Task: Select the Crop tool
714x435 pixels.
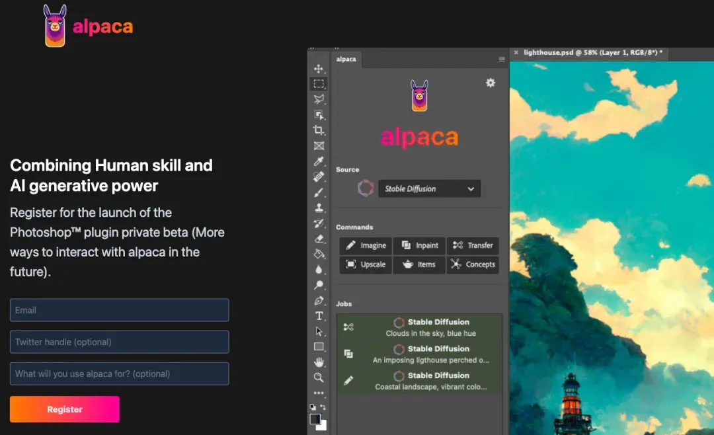Action: click(x=319, y=130)
